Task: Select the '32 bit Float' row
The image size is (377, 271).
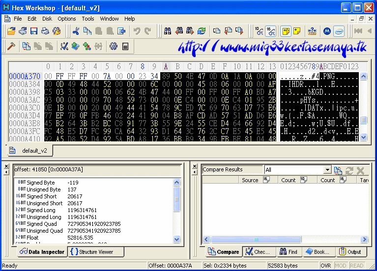Action: pyautogui.click(x=94, y=238)
